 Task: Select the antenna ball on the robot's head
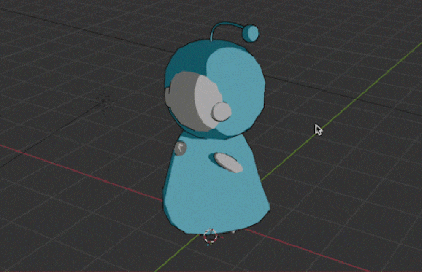[x=250, y=33]
